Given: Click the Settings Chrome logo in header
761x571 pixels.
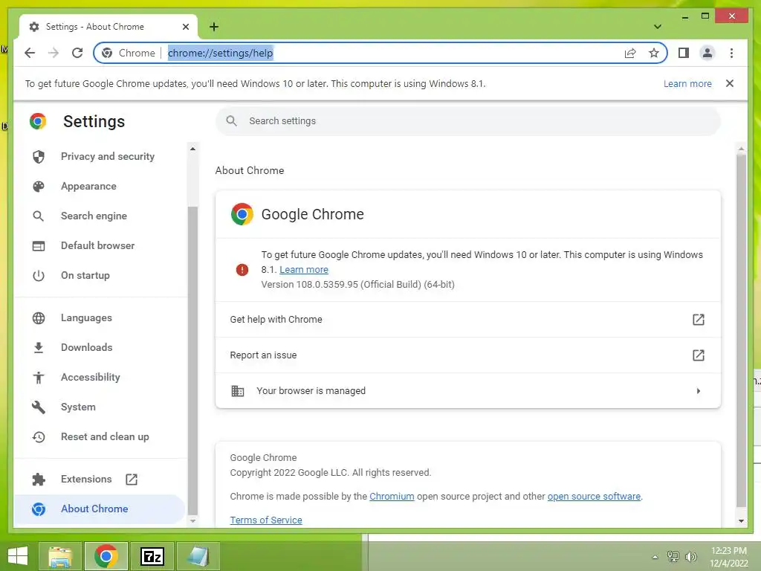Looking at the screenshot, I should (38, 121).
